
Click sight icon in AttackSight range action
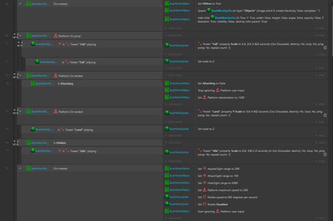[204, 176]
